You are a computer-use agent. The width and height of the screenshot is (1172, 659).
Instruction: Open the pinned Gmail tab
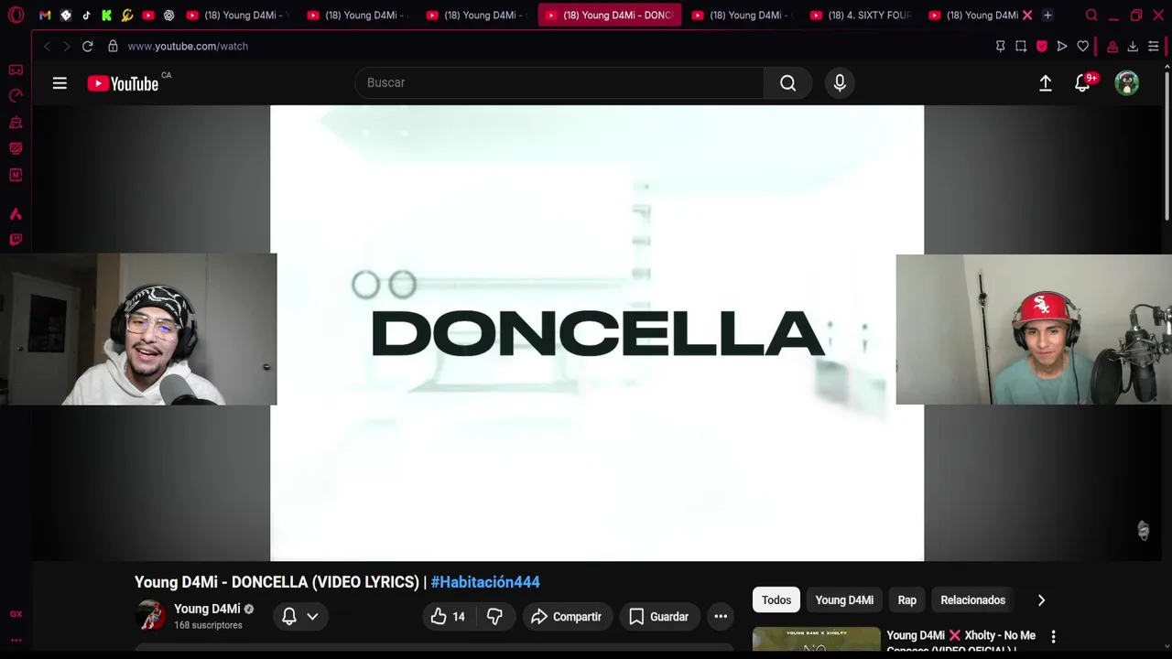(x=45, y=16)
